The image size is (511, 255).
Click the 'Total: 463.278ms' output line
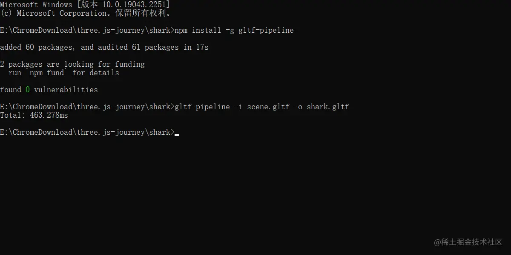coord(34,115)
